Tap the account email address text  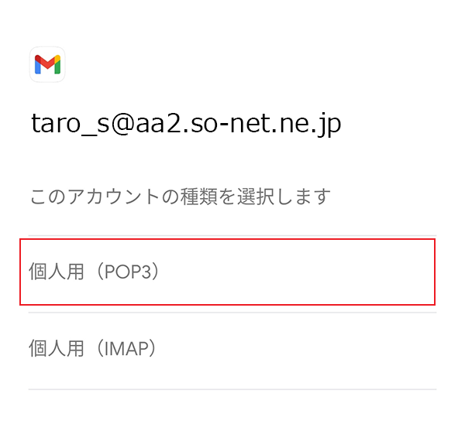(186, 124)
